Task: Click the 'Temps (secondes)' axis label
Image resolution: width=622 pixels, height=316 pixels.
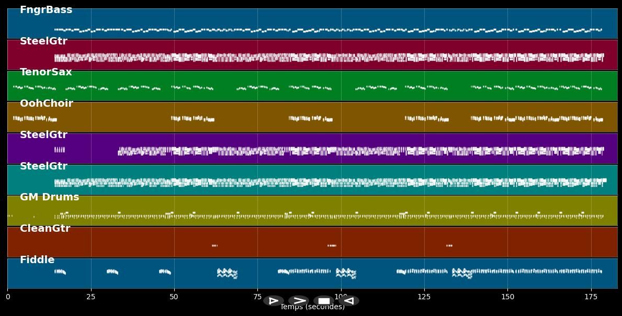Action: tap(312, 308)
